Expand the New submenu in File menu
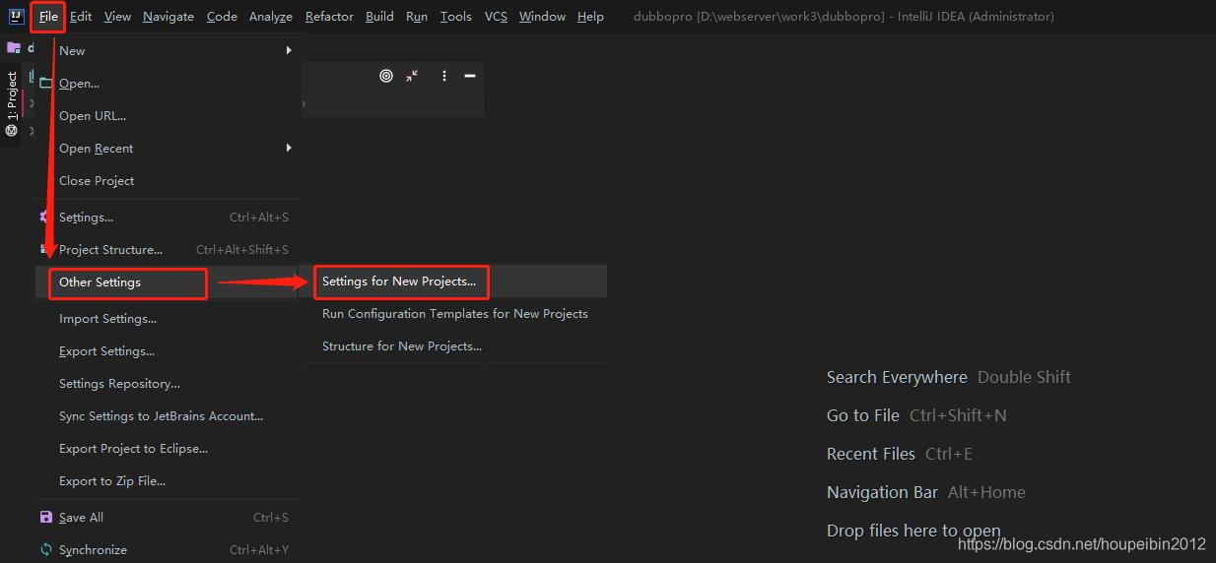This screenshot has width=1216, height=563. (x=168, y=51)
